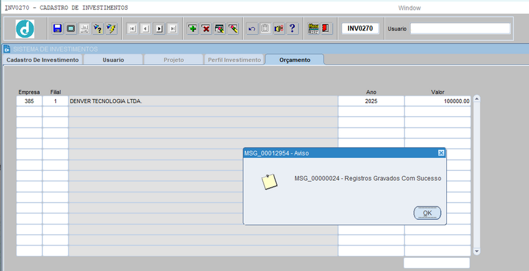Go to the next record arrow
The height and width of the screenshot is (271, 529).
pos(160,29)
